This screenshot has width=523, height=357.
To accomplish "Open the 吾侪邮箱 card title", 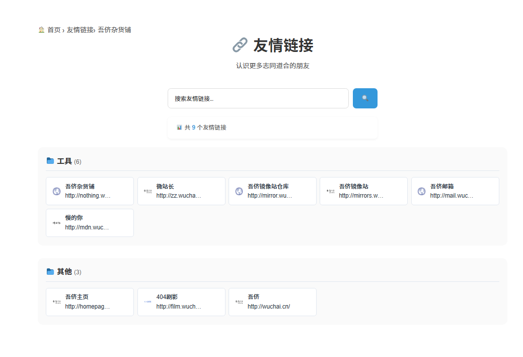I will tap(441, 186).
